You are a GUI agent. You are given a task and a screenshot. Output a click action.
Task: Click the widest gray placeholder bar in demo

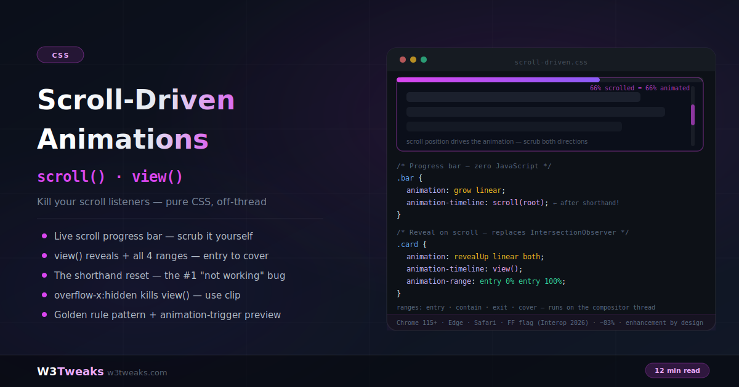point(536,112)
